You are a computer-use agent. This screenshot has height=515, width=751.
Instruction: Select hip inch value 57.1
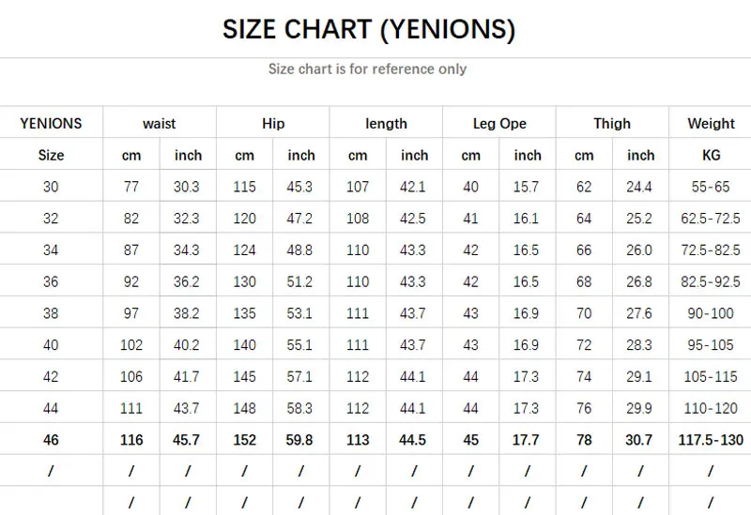coord(299,377)
